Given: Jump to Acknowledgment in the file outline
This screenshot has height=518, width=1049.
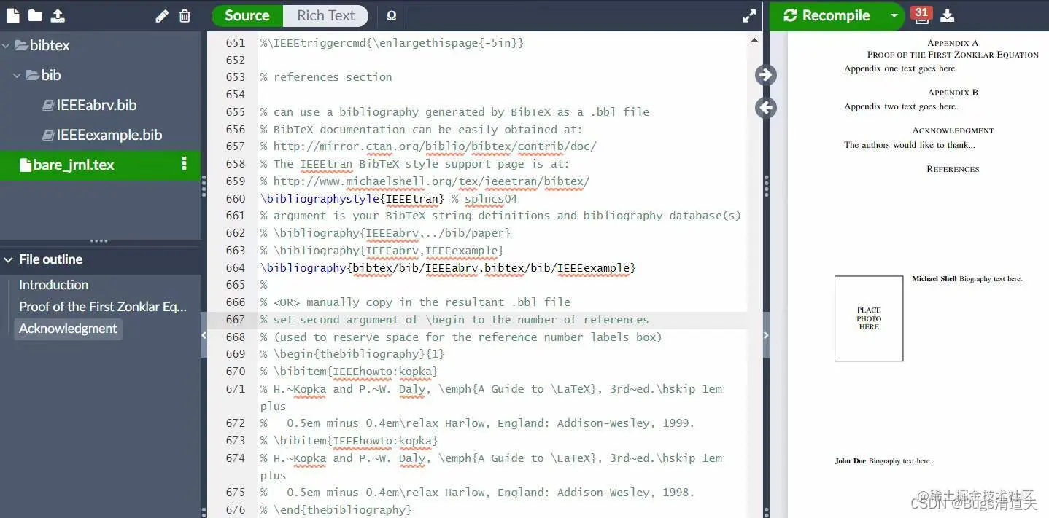Looking at the screenshot, I should (68, 329).
